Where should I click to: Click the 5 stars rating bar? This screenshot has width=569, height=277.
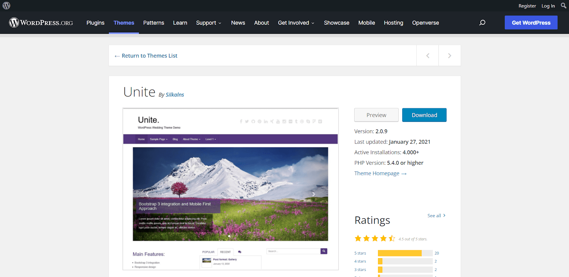coord(405,253)
